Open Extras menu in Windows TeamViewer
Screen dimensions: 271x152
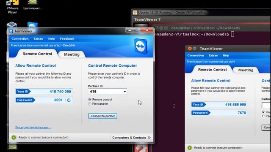click(38, 39)
